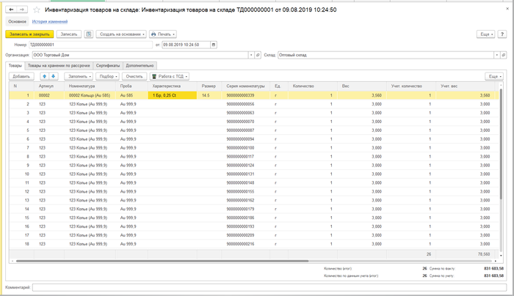Image resolution: width=514 pixels, height=296 pixels.
Task: Click Записать и закрыть button
Action: tap(28, 34)
